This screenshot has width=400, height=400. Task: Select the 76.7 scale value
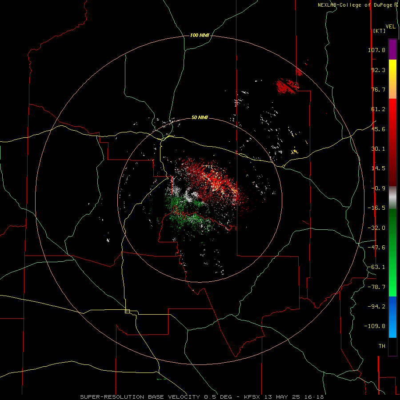378,89
